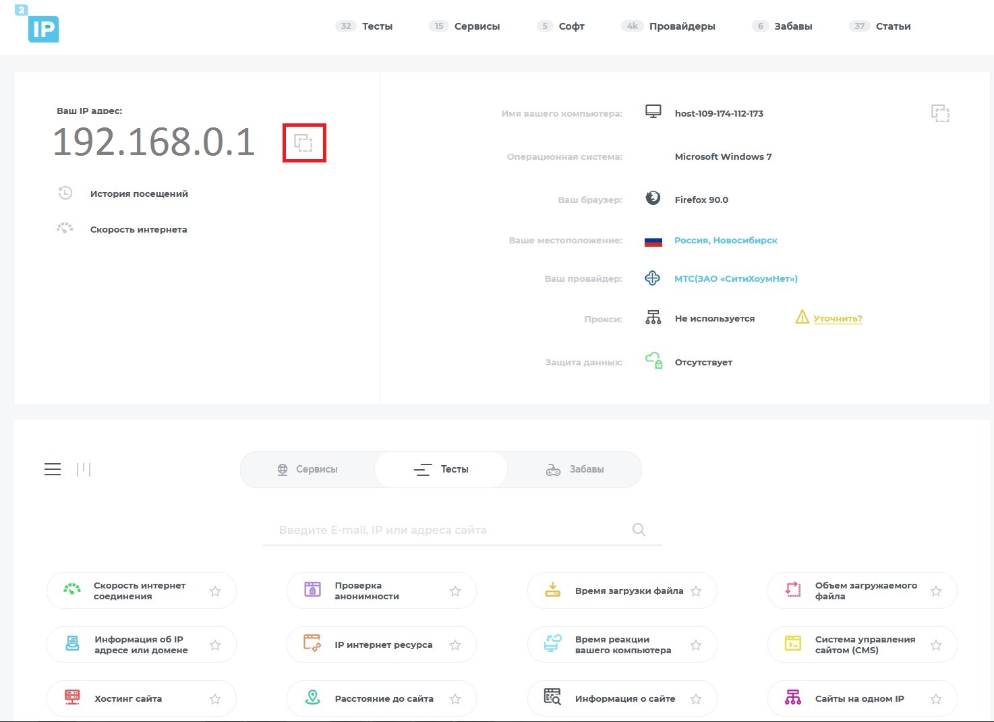This screenshot has height=722, width=994.
Task: Click the Russian flag icon
Action: tap(653, 241)
